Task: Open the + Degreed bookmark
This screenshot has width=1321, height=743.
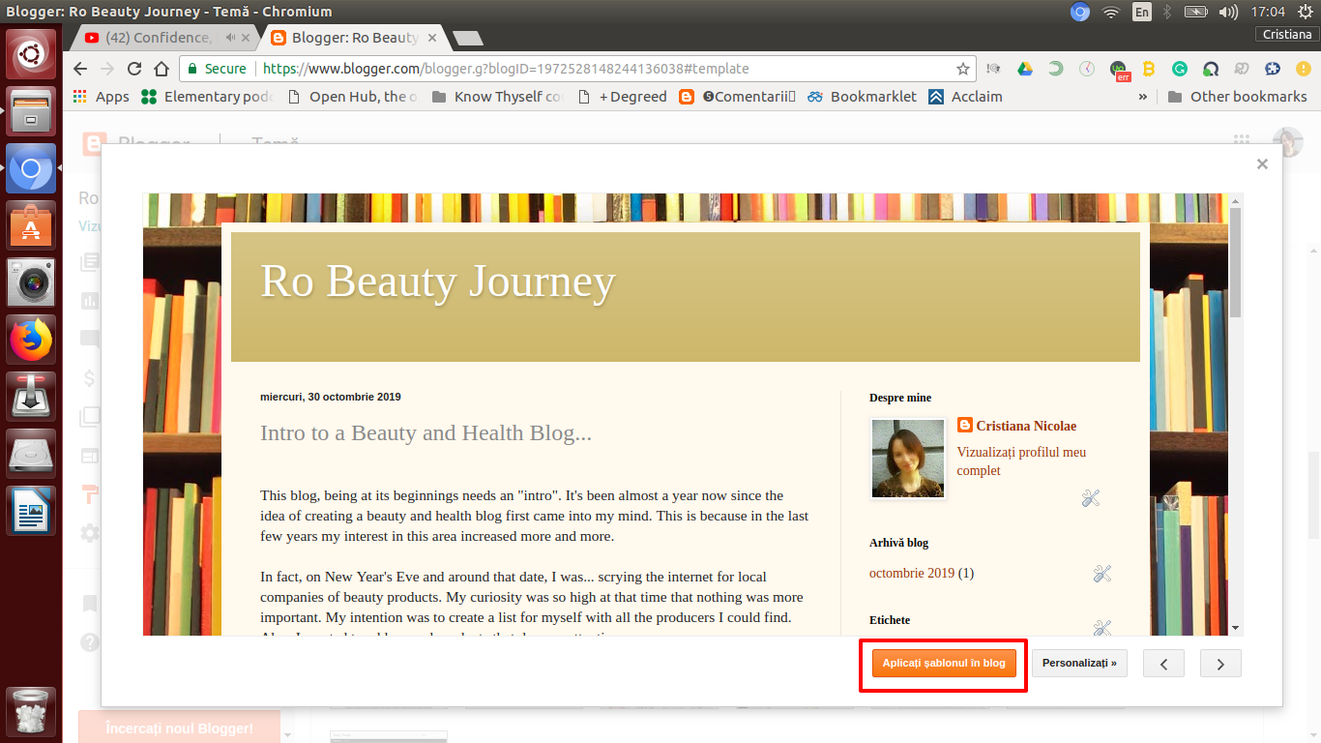Action: tap(622, 97)
